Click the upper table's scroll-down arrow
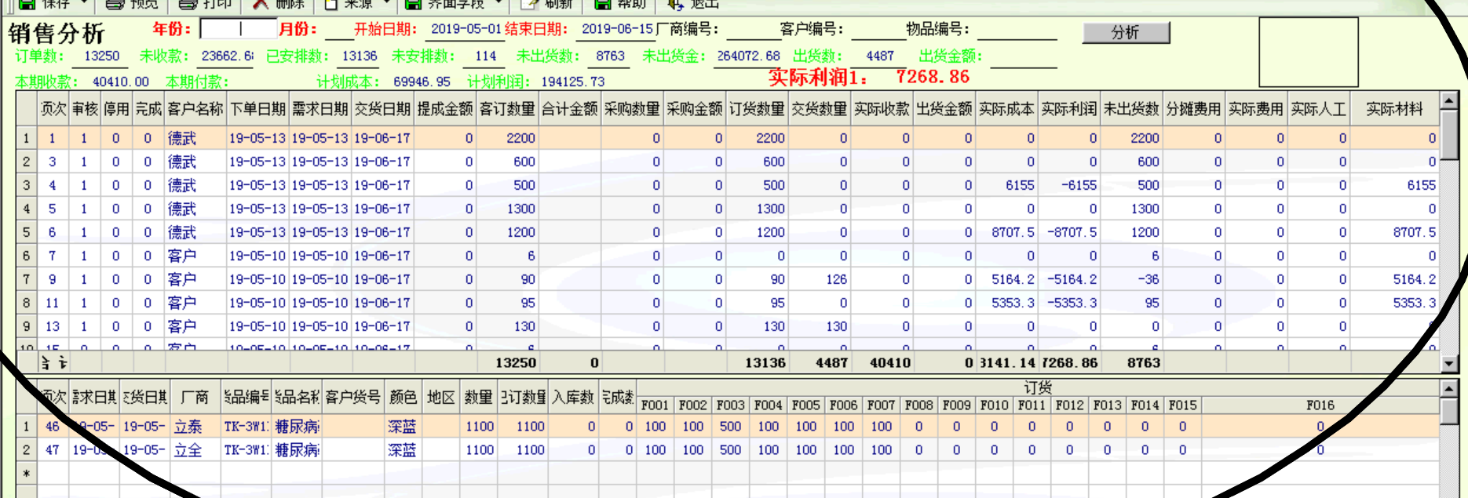 pos(1449,363)
